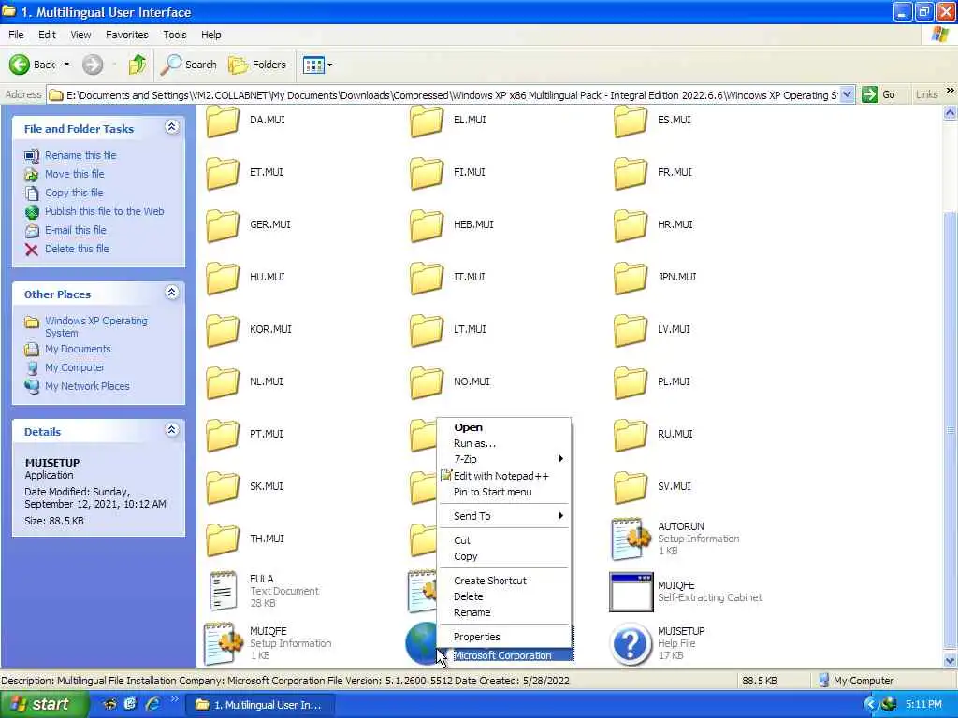Open My Network Places link
The image size is (958, 718).
tap(87, 386)
